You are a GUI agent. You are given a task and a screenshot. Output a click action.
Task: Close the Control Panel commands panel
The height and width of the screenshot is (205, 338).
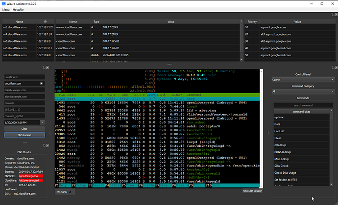coord(336,67)
